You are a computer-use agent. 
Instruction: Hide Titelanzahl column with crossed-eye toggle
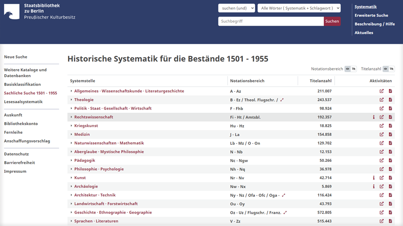(392, 69)
